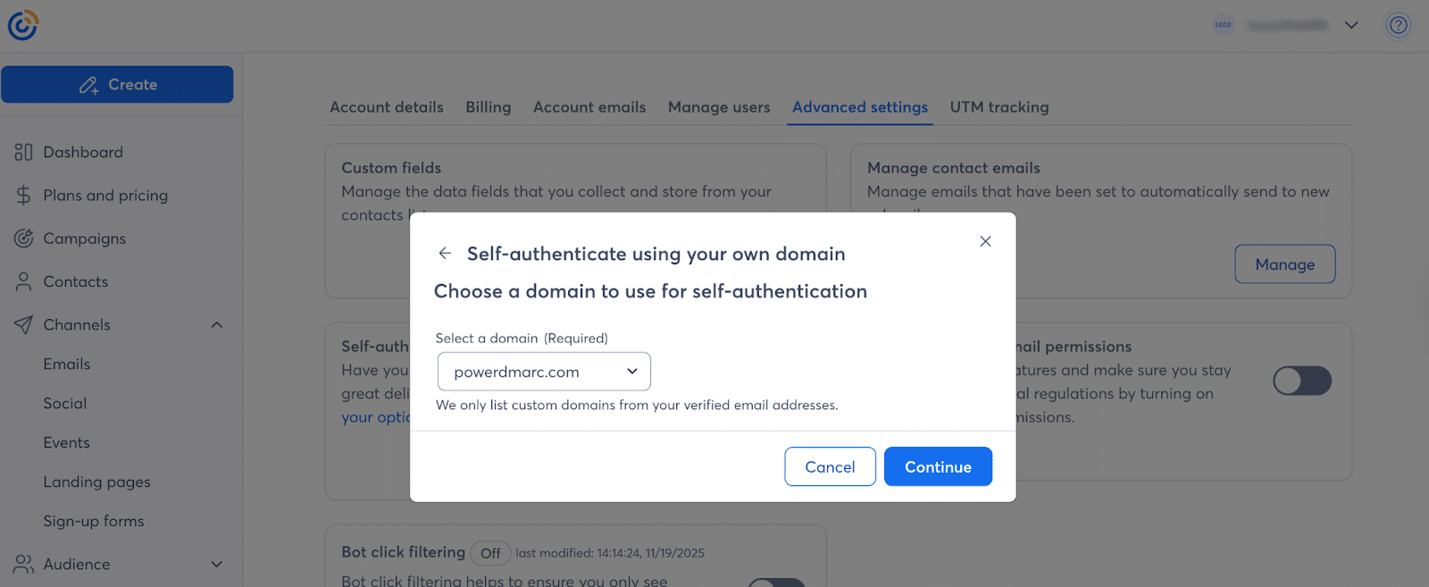Viewport: 1429px width, 587px height.
Task: Open the help question mark icon
Action: pyautogui.click(x=1398, y=25)
